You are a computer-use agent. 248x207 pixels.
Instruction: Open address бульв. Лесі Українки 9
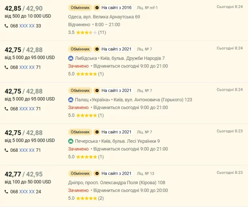pyautogui.click(x=136, y=141)
